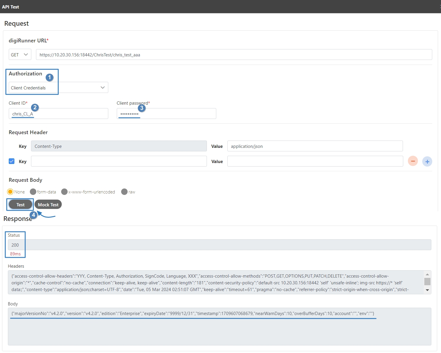Image resolution: width=441 pixels, height=353 pixels.
Task: Click the digiRunner URL input field
Action: [x=234, y=55]
